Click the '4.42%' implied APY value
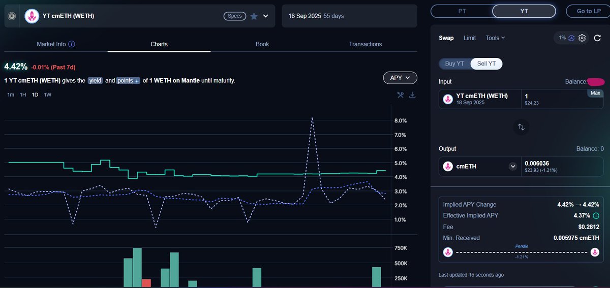The height and width of the screenshot is (288, 610). 16,67
